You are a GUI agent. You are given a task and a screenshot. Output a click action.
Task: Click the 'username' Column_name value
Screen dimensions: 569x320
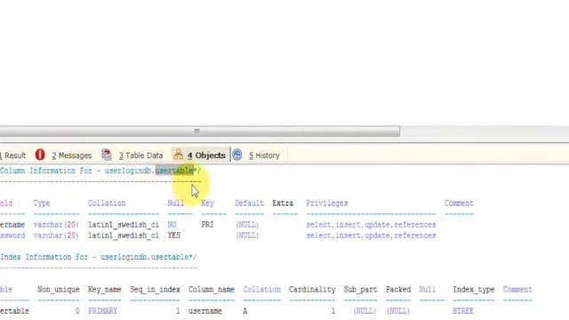tap(205, 311)
